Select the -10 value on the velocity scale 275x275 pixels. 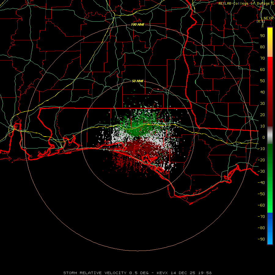(261, 149)
